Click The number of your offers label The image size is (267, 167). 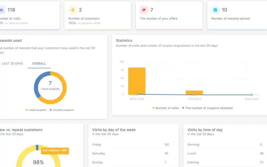pos(159,18)
